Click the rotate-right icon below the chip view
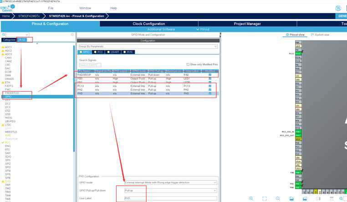The height and width of the screenshot is (202, 347). 305,198
